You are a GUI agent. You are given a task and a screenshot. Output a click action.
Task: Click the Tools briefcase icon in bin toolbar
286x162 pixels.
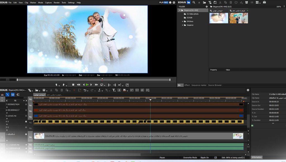(x=264, y=2)
